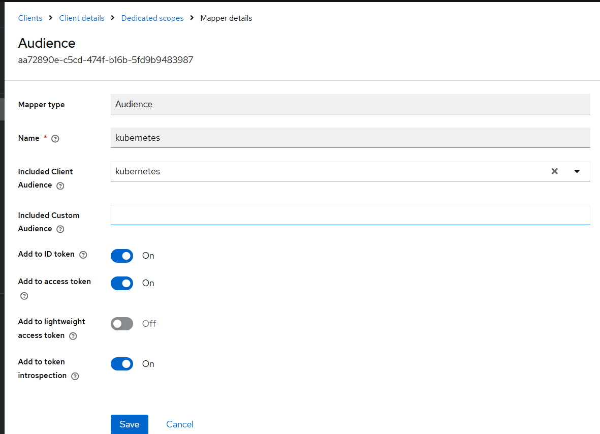The width and height of the screenshot is (600, 434).
Task: Disable the Add to ID token toggle
Action: point(122,256)
